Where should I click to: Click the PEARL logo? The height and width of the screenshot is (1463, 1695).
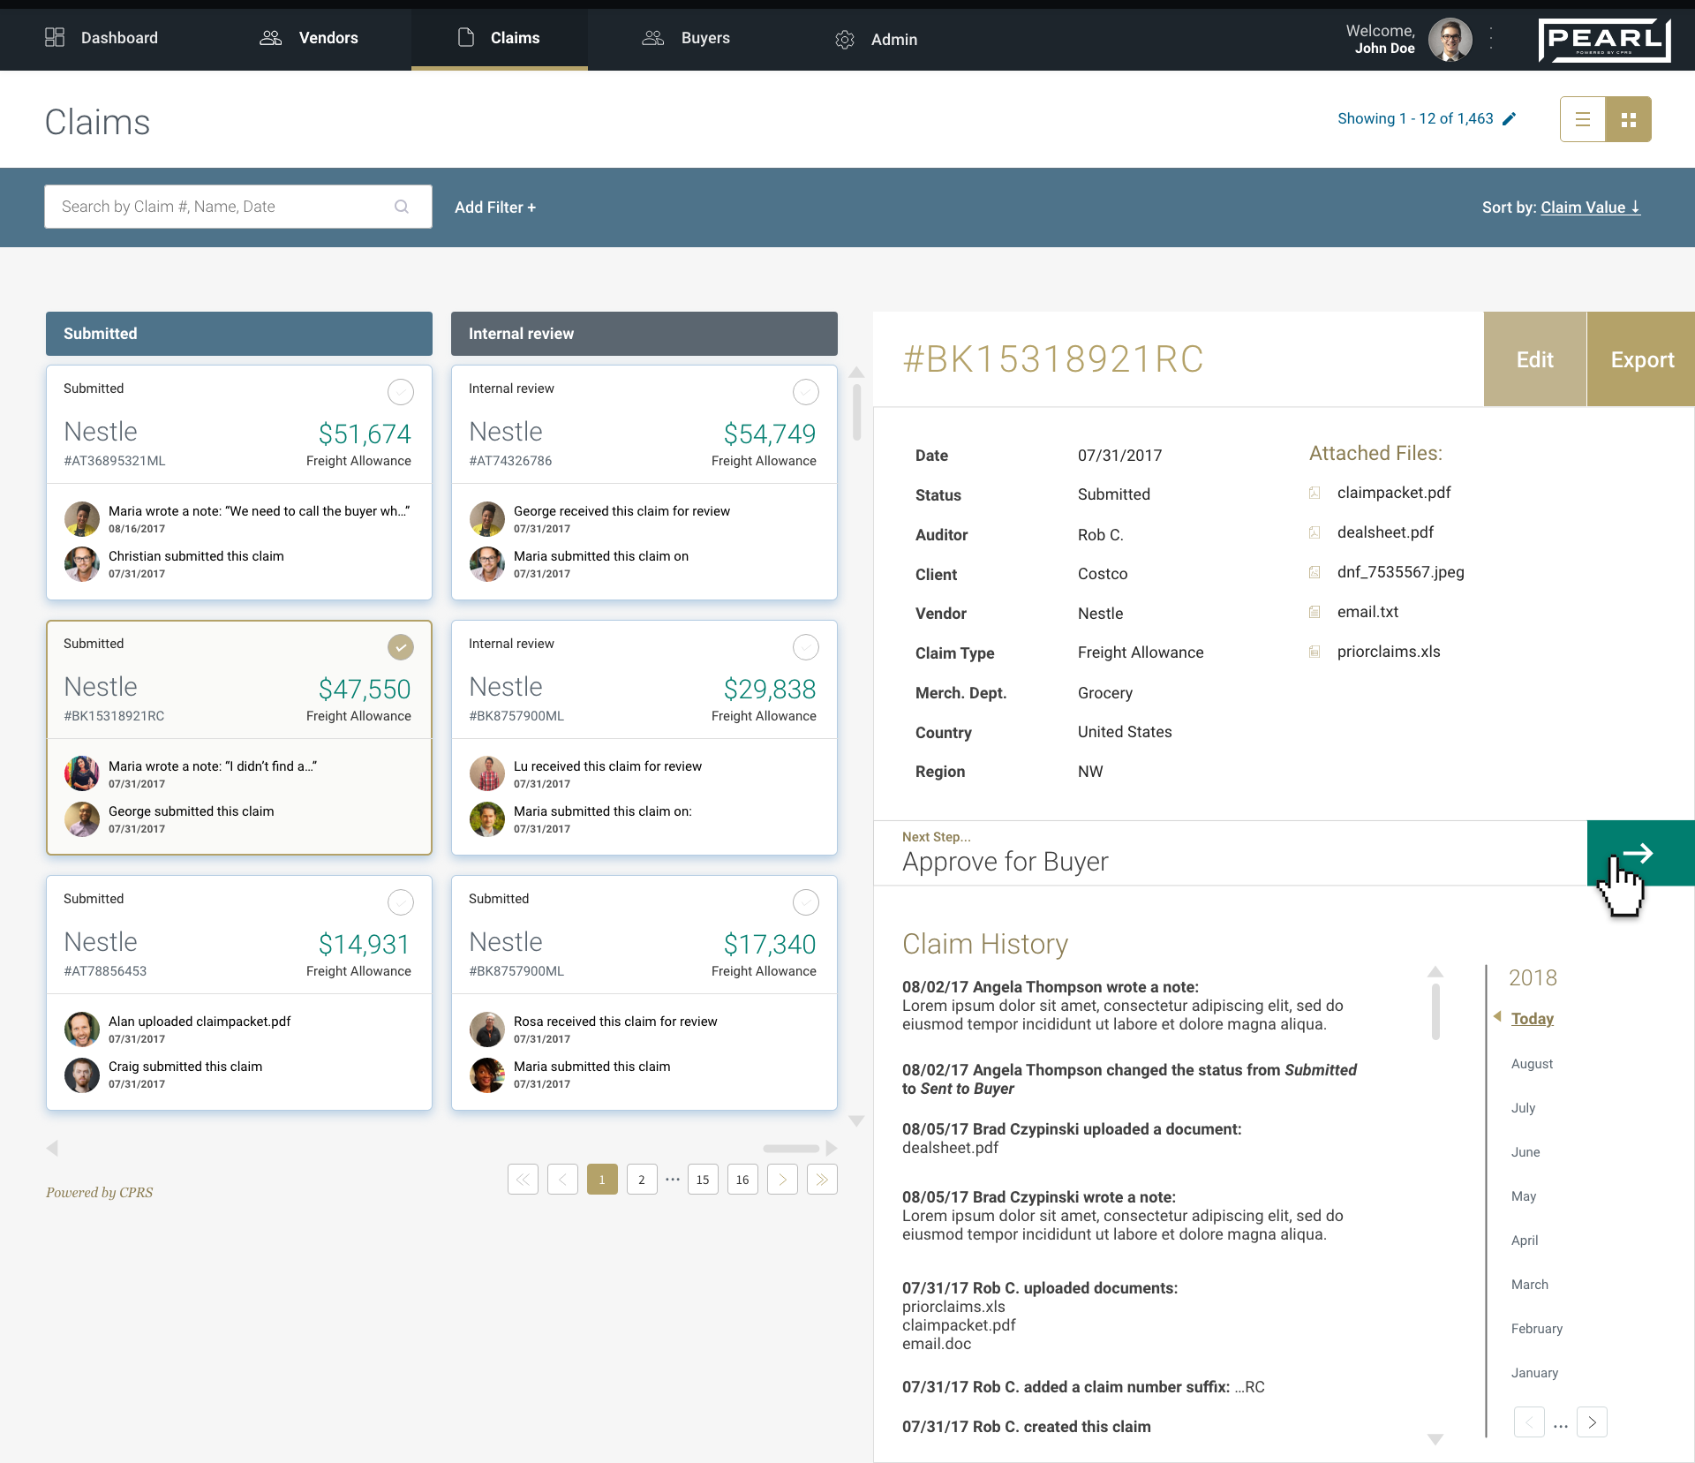click(x=1604, y=40)
